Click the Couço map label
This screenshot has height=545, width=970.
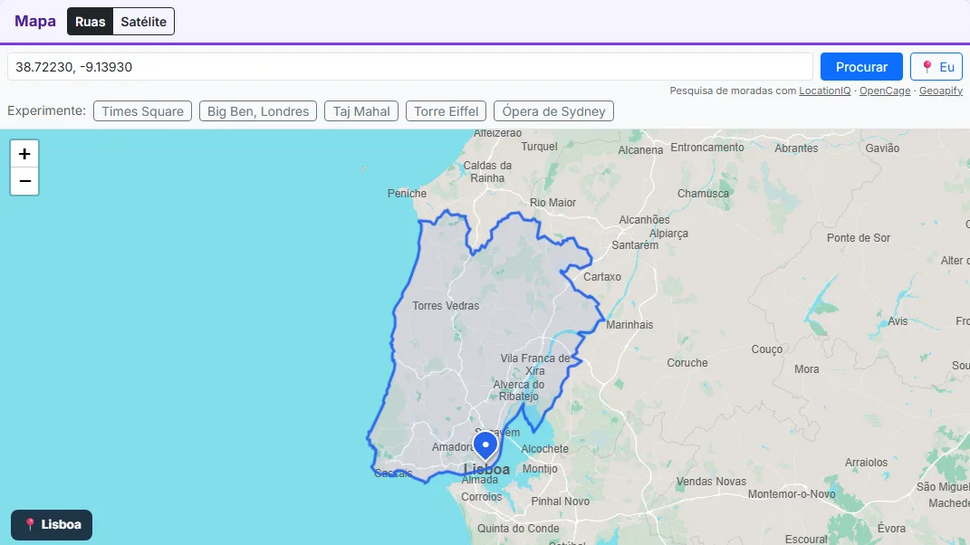coord(767,349)
